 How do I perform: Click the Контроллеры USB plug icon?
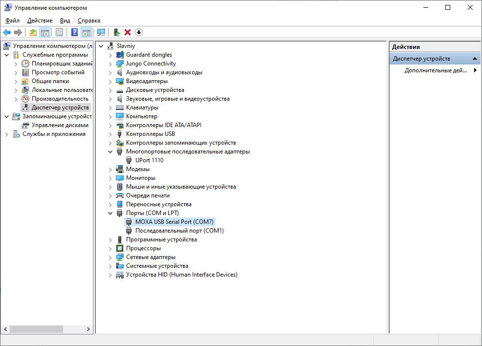[x=120, y=134]
